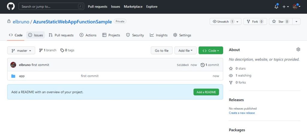Switch to the Insights tab
307x137 pixels.
tap(159, 35)
